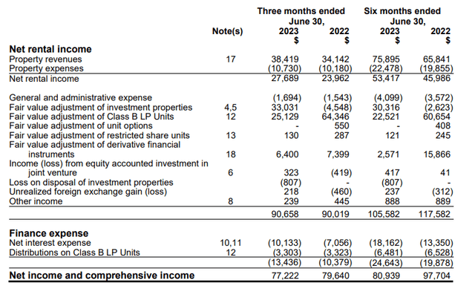Select Net rental income total 27,689
Screen dimensions: 475x286
pos(285,78)
